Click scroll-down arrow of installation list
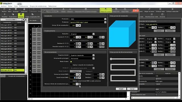Screen dimensions: 182x102 [26, 73]
